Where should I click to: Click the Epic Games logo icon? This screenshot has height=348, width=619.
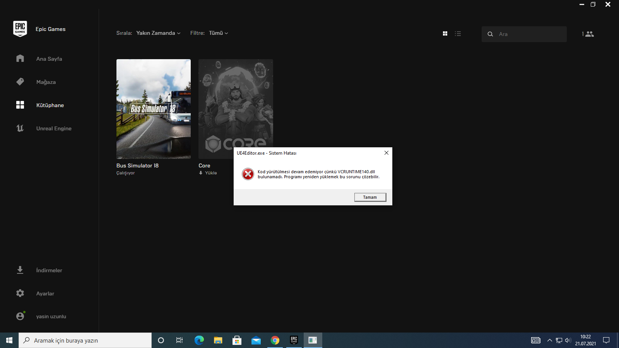20,29
